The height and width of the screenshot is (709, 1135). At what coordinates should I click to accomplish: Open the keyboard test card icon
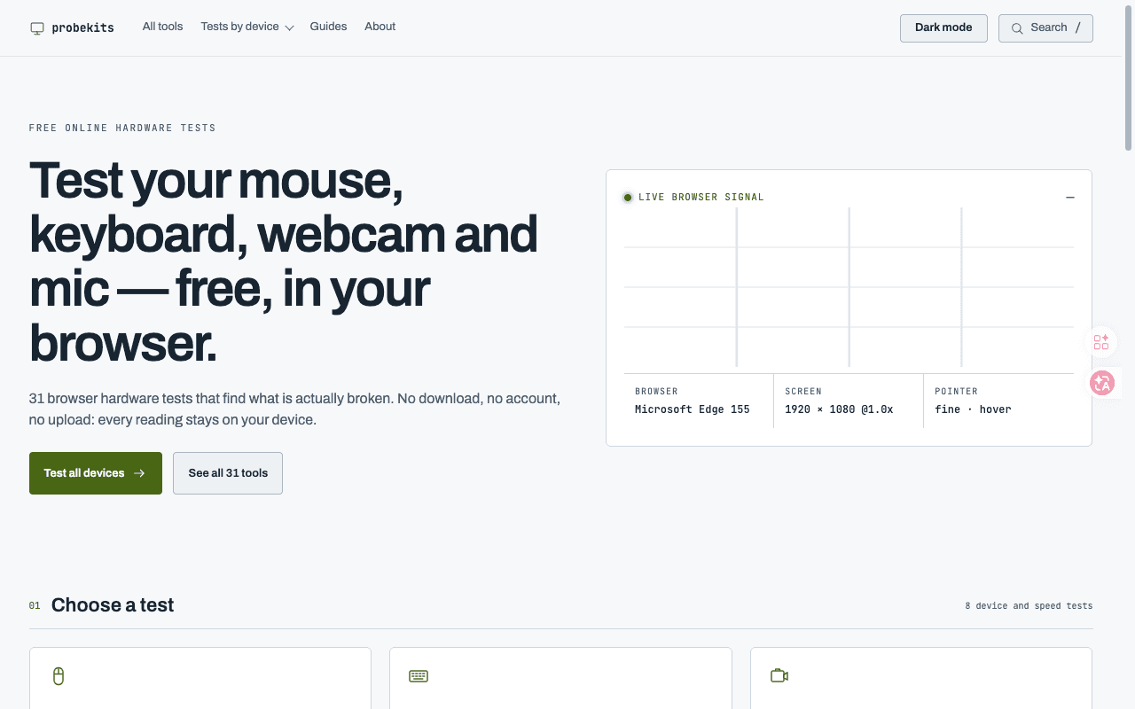pos(419,676)
